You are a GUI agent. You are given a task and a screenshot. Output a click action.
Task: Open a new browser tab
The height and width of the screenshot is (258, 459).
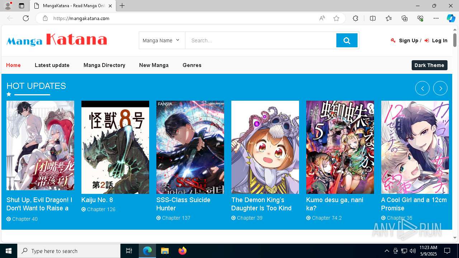(x=122, y=6)
